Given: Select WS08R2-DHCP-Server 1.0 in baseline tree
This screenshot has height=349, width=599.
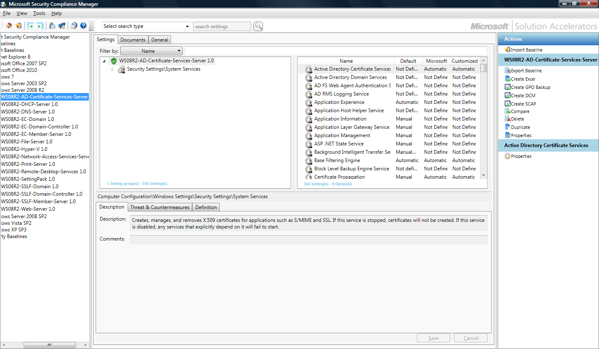Looking at the screenshot, I should (29, 104).
